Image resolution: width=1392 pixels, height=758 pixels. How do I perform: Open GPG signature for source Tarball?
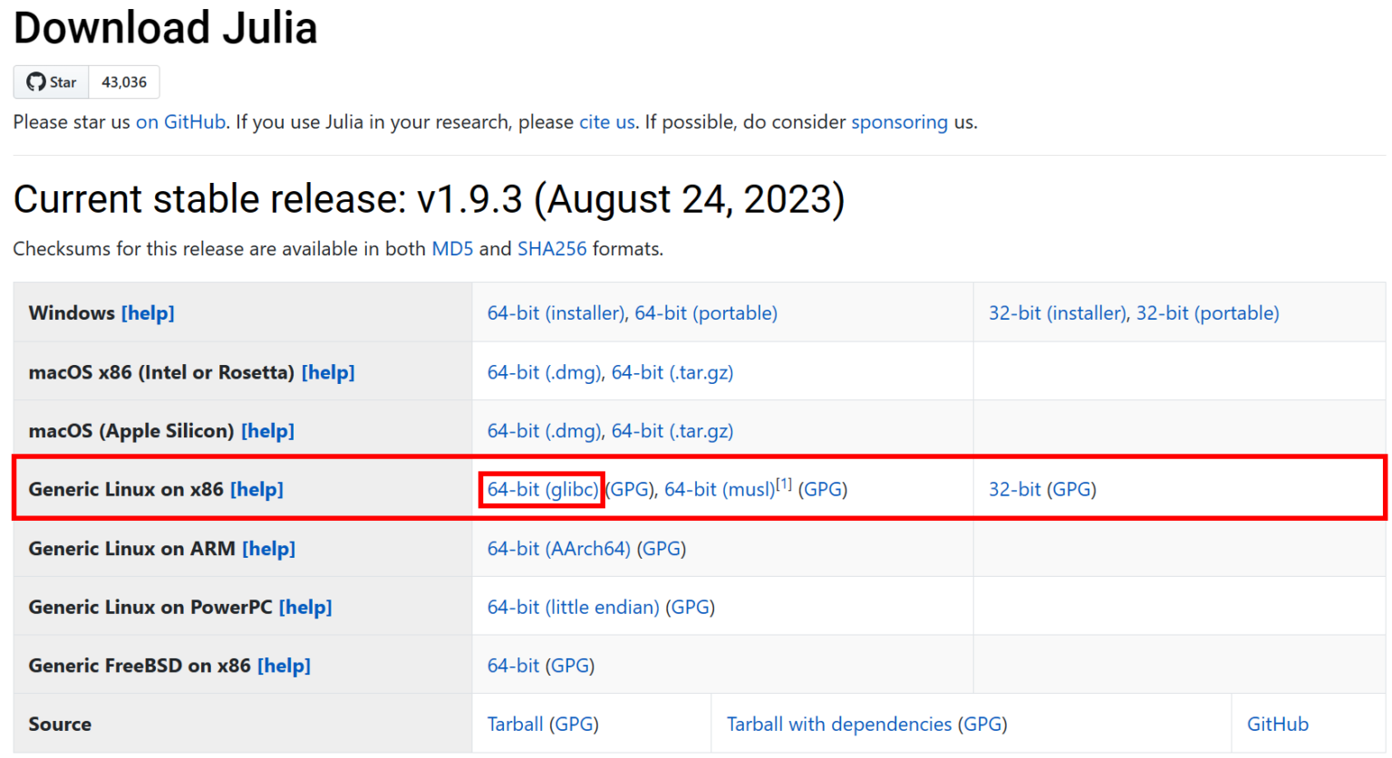[574, 724]
